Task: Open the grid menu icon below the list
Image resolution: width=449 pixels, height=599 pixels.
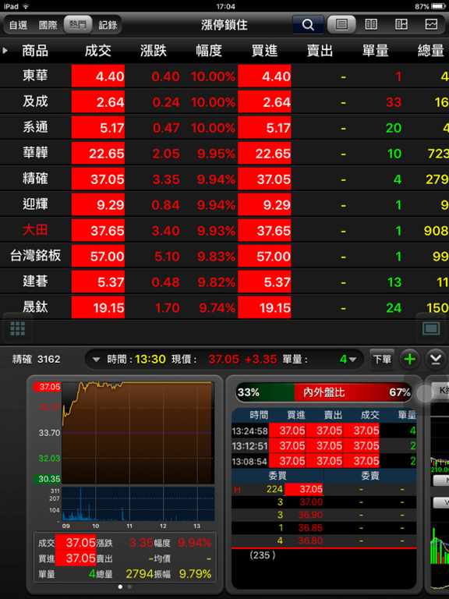Action: tap(18, 328)
